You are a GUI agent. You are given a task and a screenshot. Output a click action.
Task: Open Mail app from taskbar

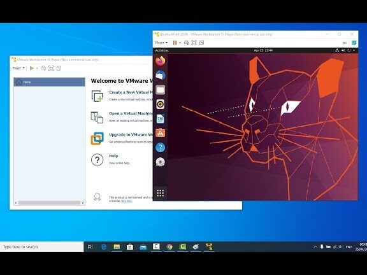coord(143,247)
